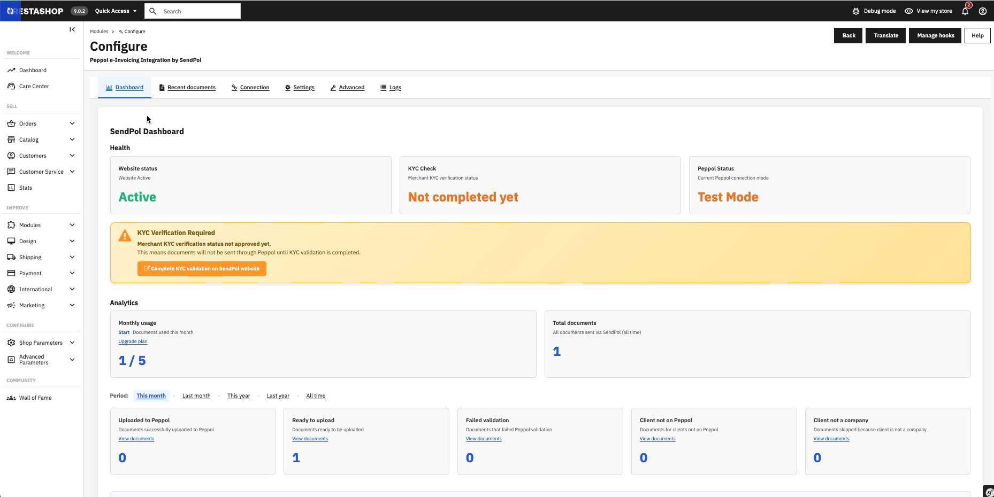Open the employee profile icon
This screenshot has height=497, width=994.
pyautogui.click(x=983, y=11)
